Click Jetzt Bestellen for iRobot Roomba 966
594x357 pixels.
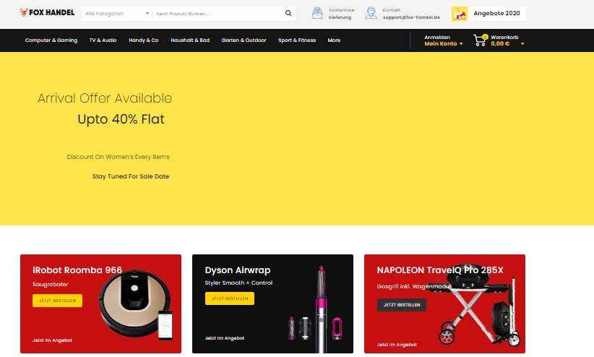click(58, 301)
